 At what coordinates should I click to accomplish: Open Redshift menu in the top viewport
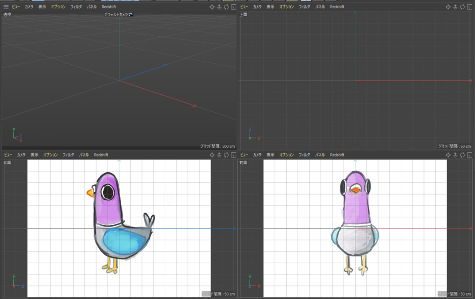pos(337,7)
